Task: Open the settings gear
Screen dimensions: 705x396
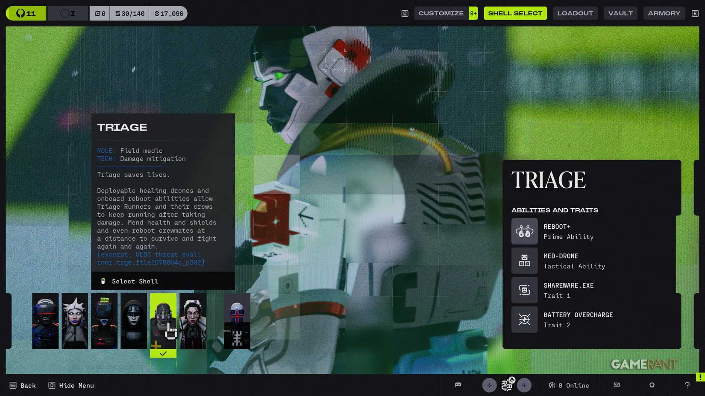Action: 652,385
